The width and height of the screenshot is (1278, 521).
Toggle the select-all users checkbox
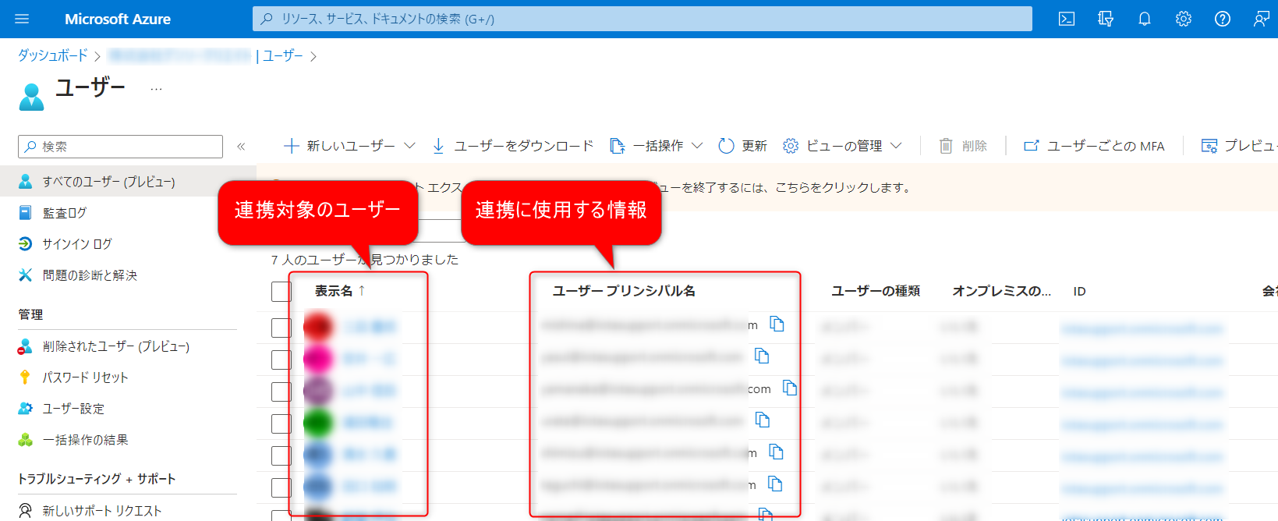281,292
